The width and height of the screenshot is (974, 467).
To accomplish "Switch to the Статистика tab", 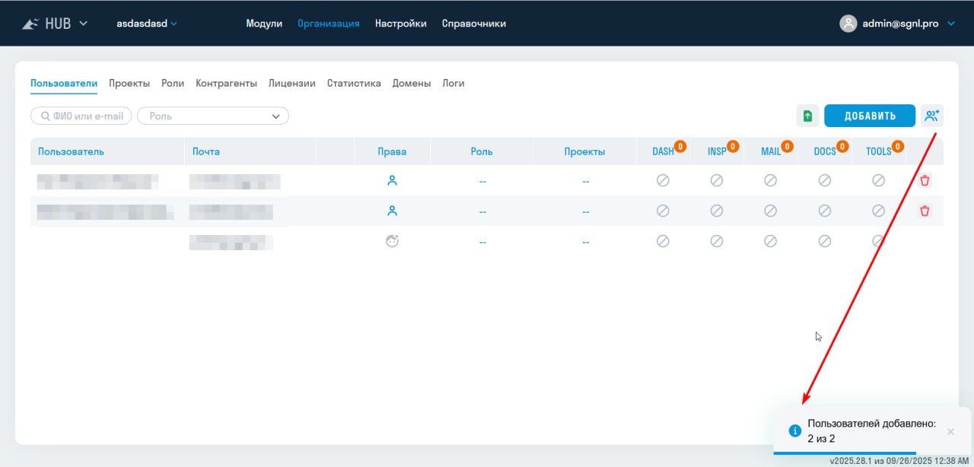I will click(354, 84).
